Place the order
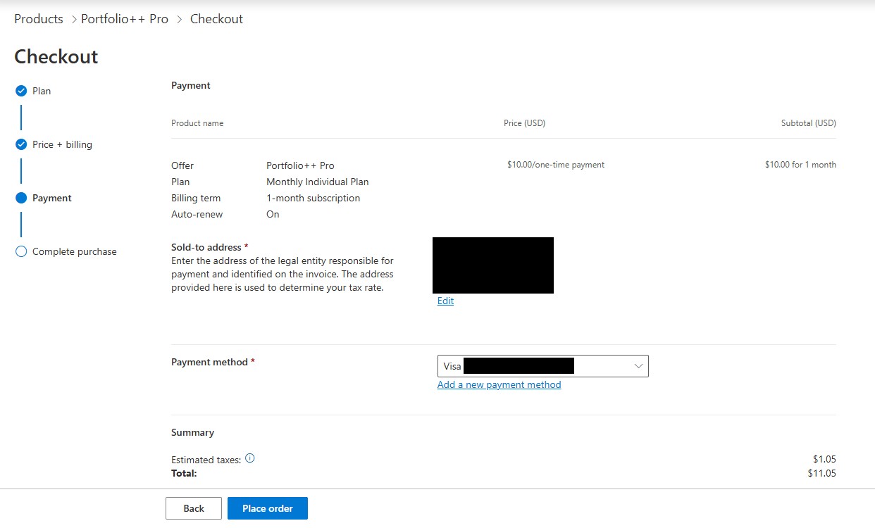 [268, 508]
